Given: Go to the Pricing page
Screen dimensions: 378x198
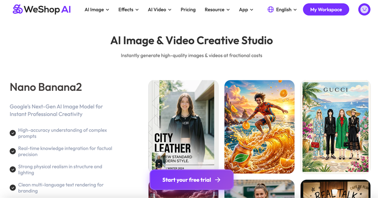Looking at the screenshot, I should [x=188, y=9].
